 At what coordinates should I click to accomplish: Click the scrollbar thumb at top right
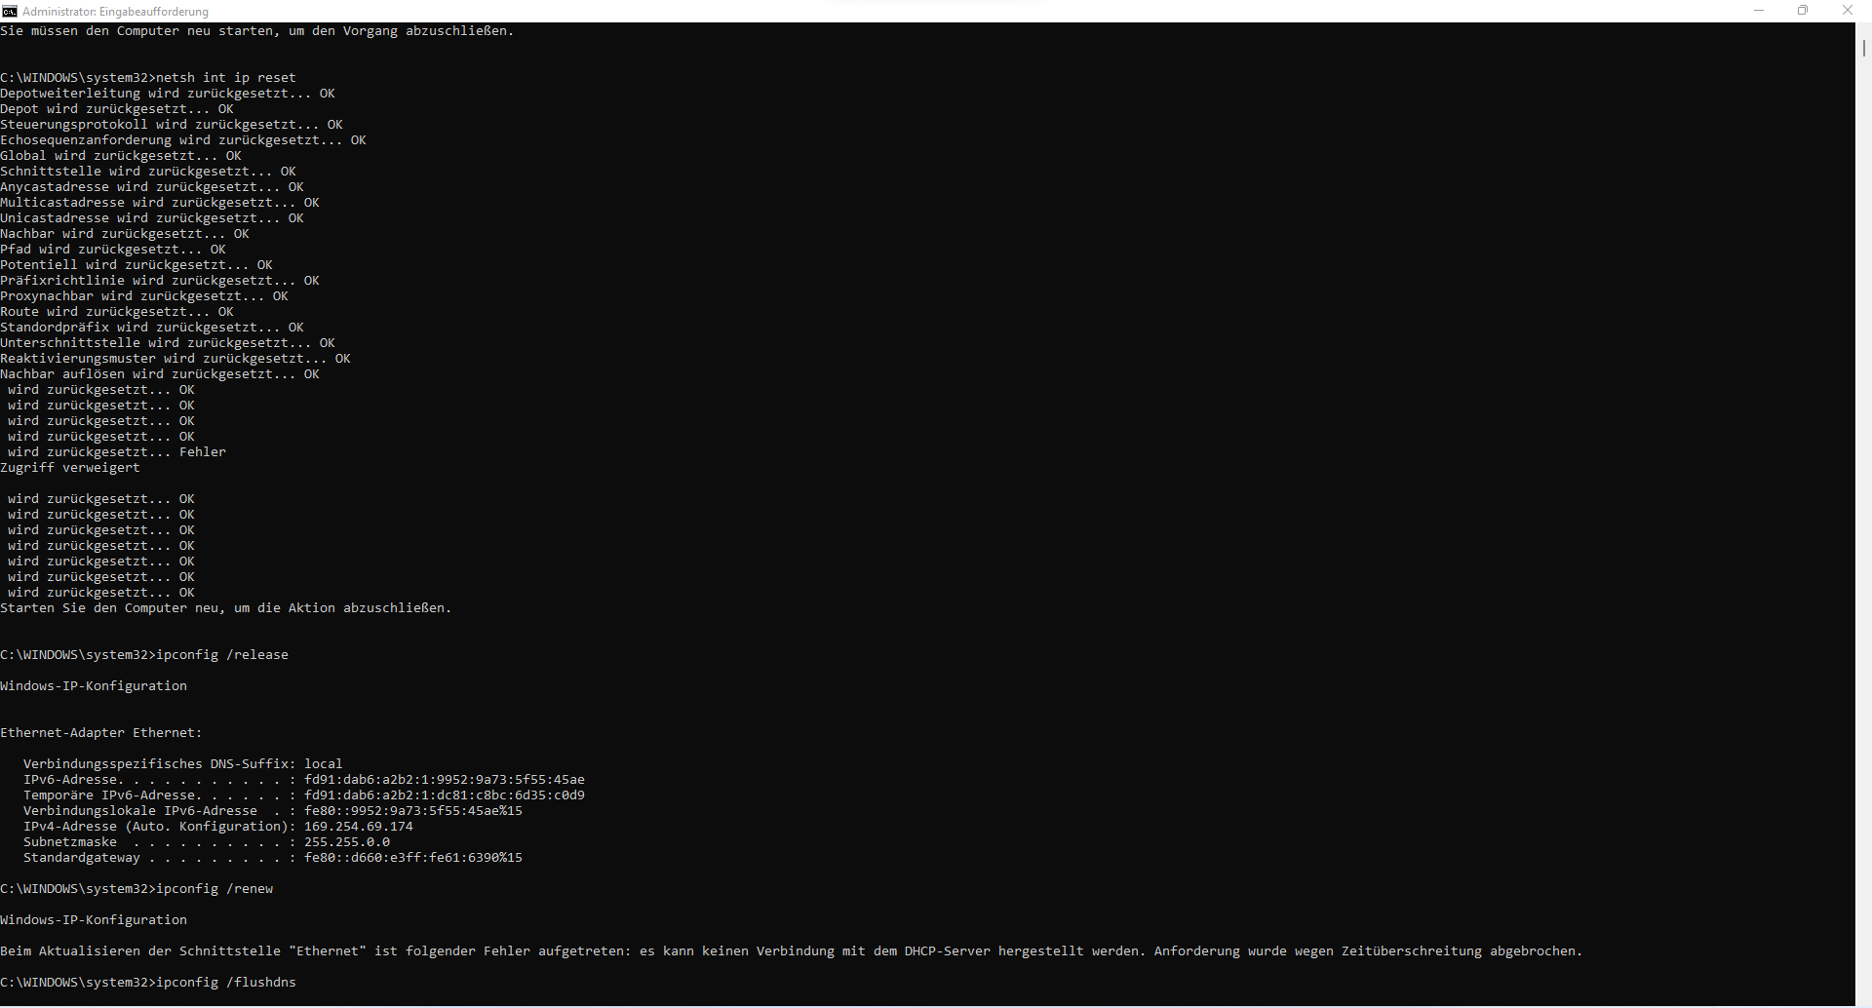pyautogui.click(x=1864, y=49)
